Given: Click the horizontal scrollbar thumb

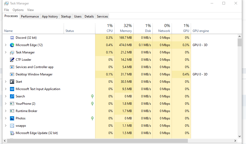Looking at the screenshot, I should [97, 141].
